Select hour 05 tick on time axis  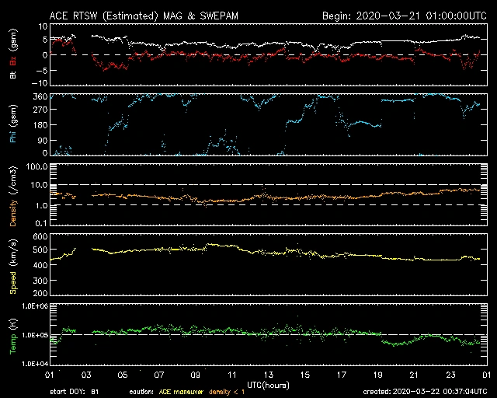click(122, 374)
